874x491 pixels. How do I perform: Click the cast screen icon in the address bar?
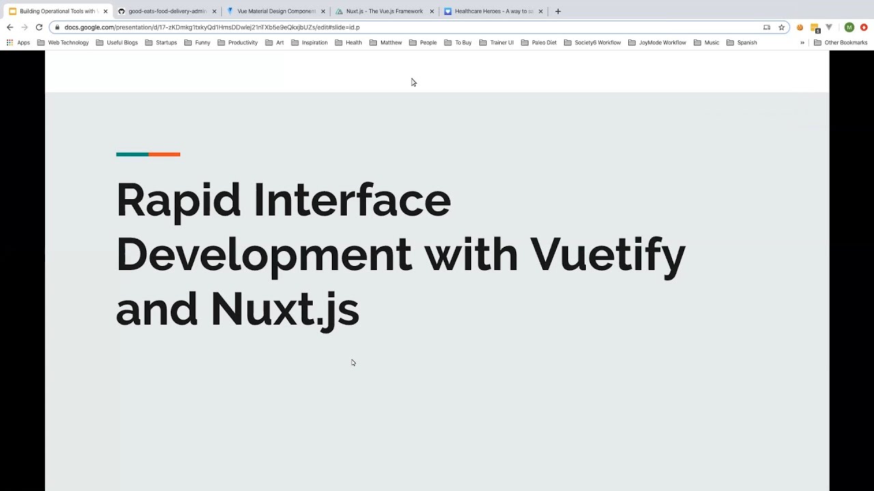pyautogui.click(x=767, y=27)
